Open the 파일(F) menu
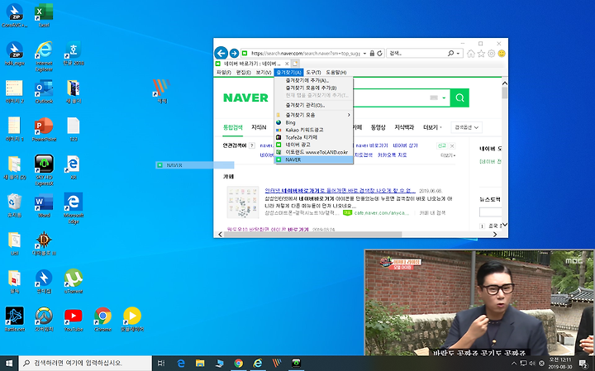 pyautogui.click(x=223, y=73)
